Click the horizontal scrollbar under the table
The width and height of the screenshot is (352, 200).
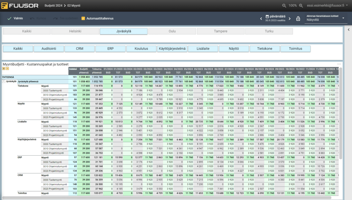[166, 198]
